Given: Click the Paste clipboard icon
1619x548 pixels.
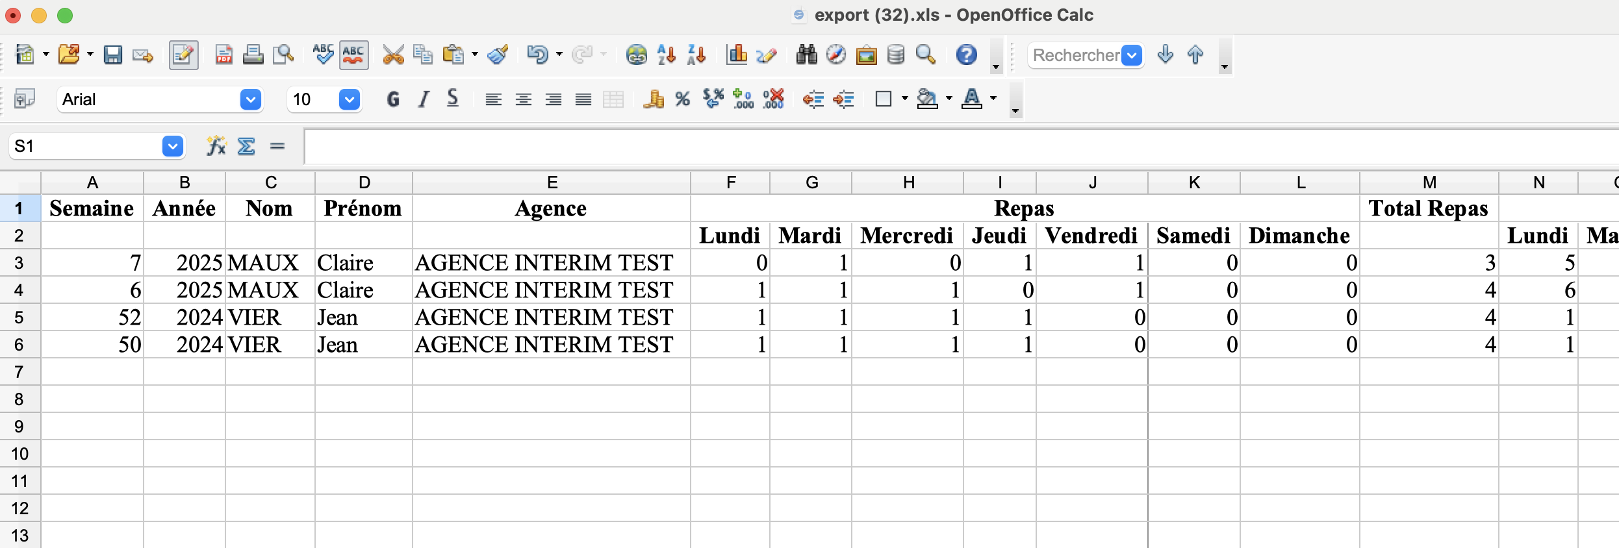Looking at the screenshot, I should [453, 55].
